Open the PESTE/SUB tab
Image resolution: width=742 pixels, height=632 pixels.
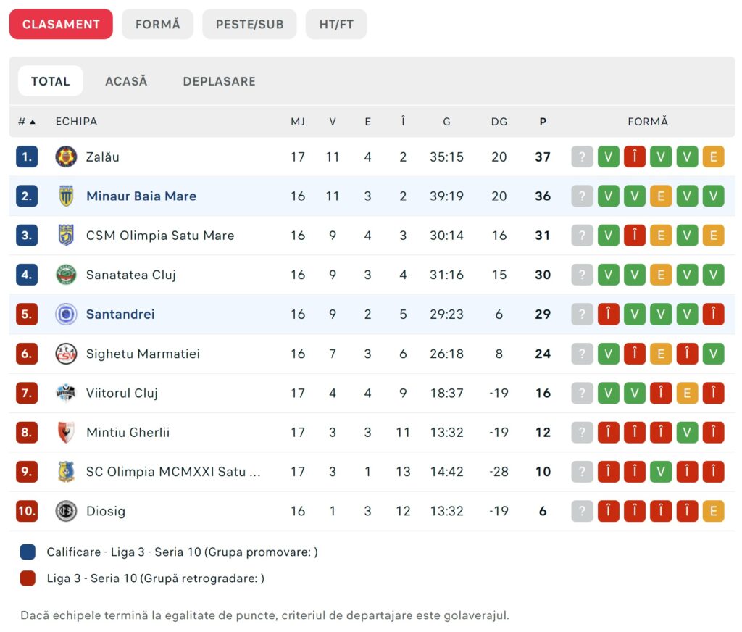pos(249,24)
